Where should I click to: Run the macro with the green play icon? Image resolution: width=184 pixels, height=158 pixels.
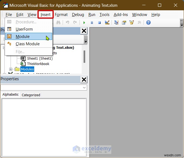coord(84,22)
